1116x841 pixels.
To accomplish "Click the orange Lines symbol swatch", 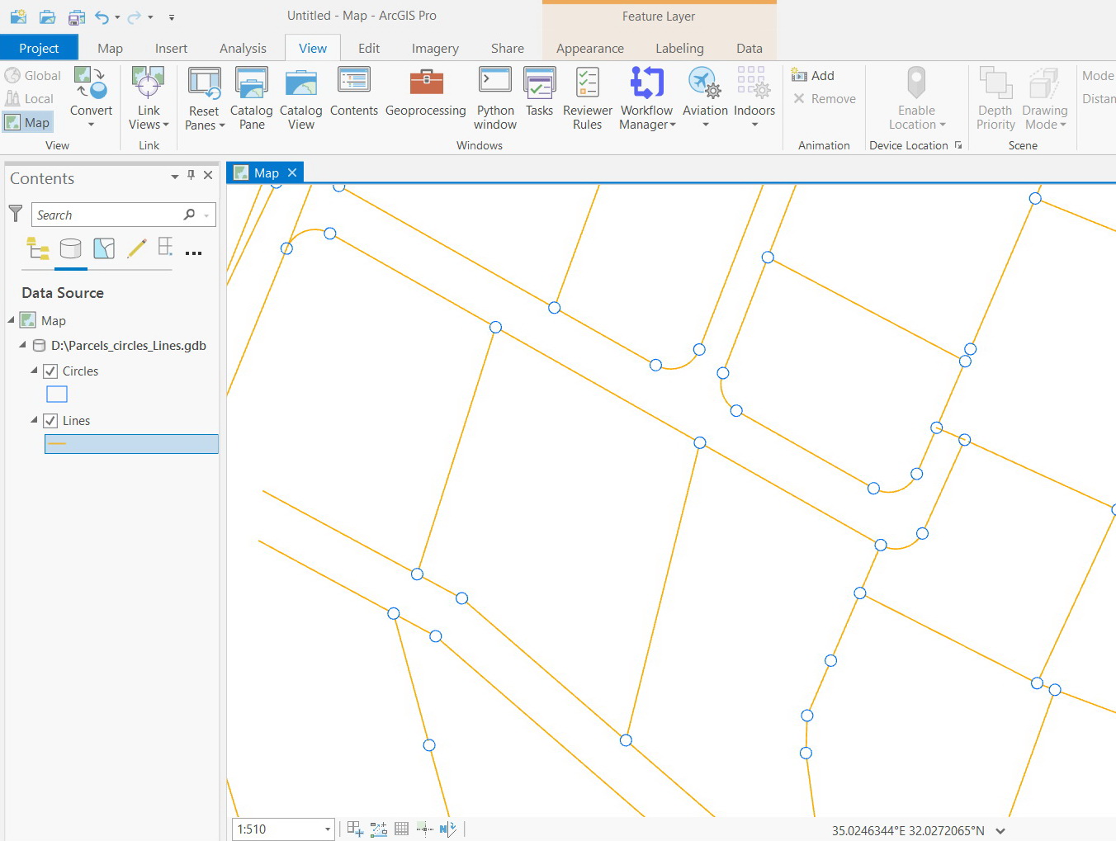I will [x=57, y=444].
